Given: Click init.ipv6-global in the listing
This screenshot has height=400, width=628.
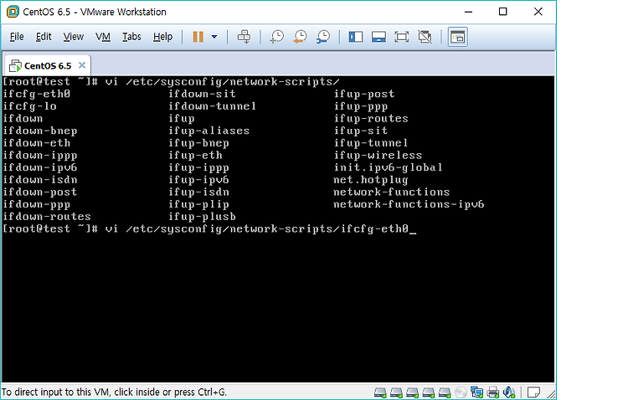Looking at the screenshot, I should (388, 167).
